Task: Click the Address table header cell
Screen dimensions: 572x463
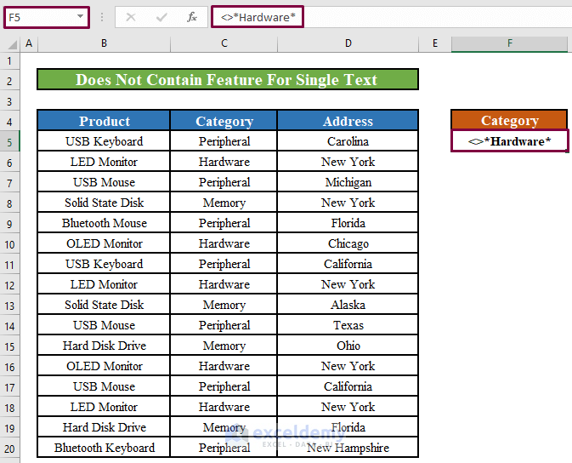Action: tap(348, 121)
